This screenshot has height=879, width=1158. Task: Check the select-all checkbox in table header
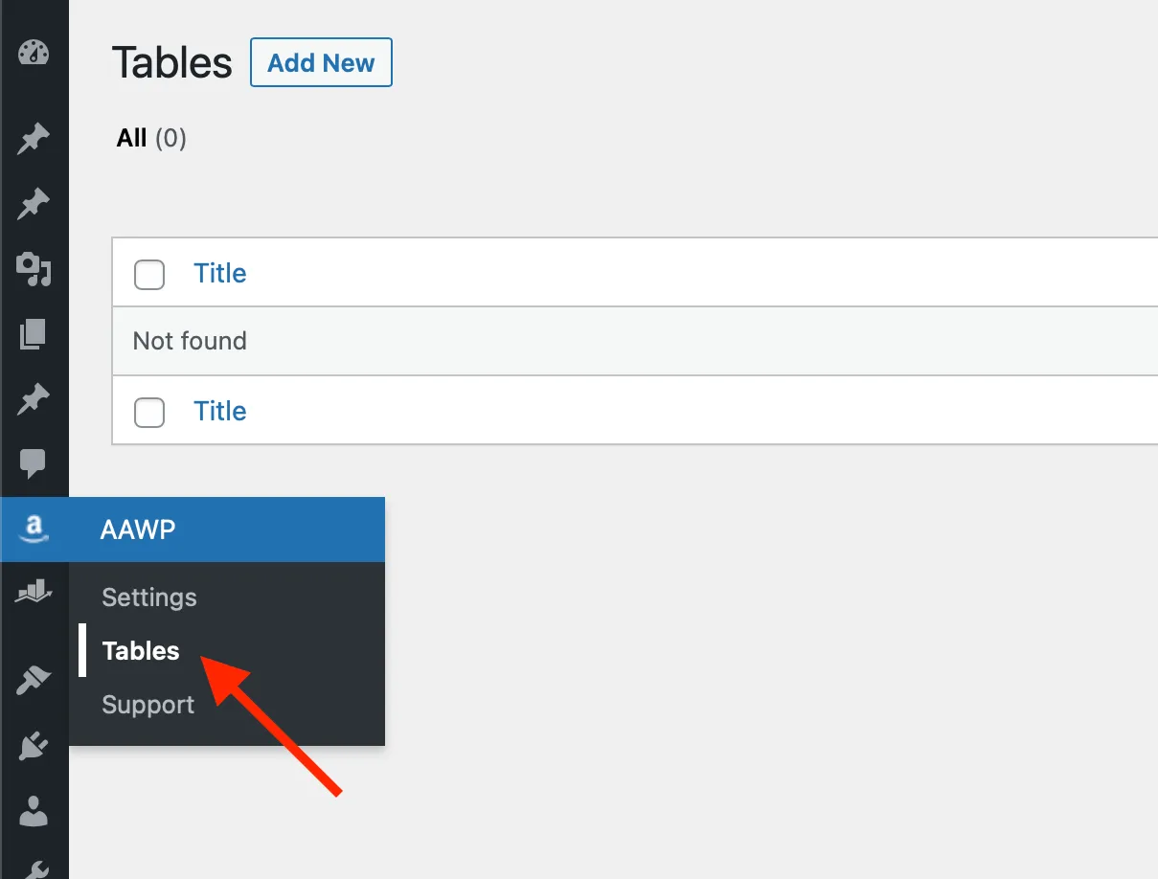coord(149,274)
